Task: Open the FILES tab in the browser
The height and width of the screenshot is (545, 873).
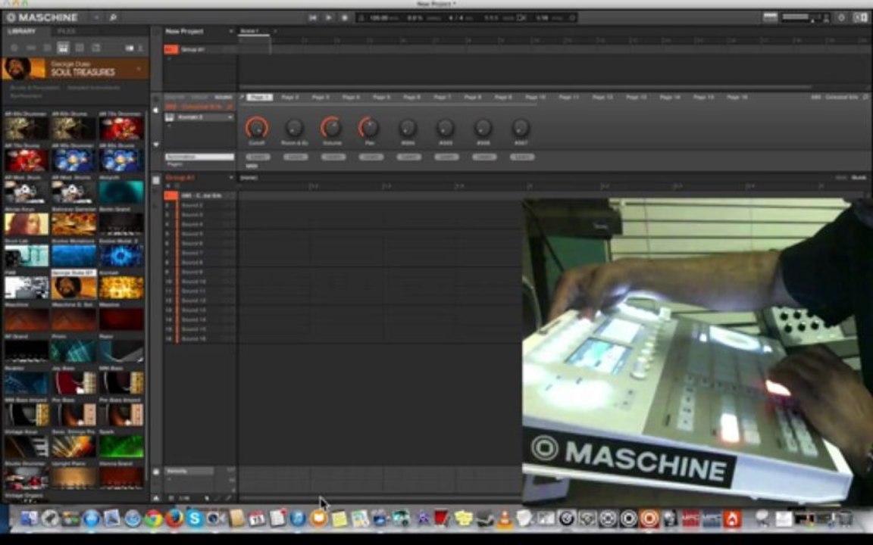Action: tap(67, 32)
